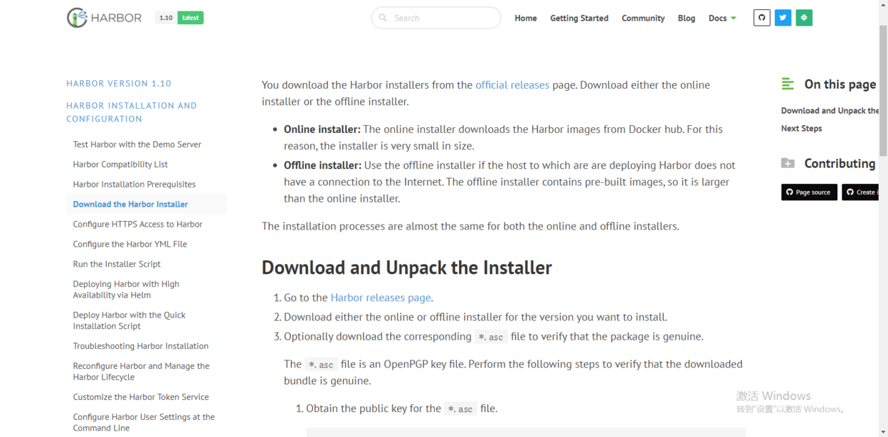Click the search magnifier icon
888x437 pixels.
point(383,18)
